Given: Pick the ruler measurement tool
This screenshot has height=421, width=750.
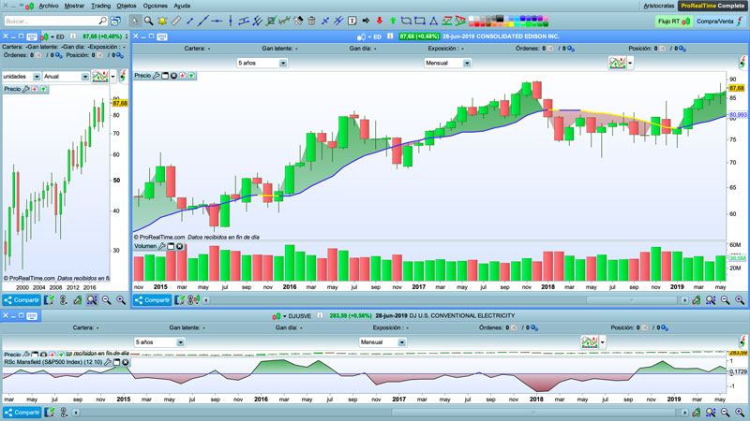Looking at the screenshot, I should point(176,21).
